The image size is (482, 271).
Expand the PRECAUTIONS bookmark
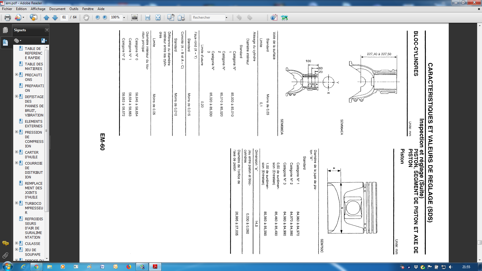click(x=16, y=75)
